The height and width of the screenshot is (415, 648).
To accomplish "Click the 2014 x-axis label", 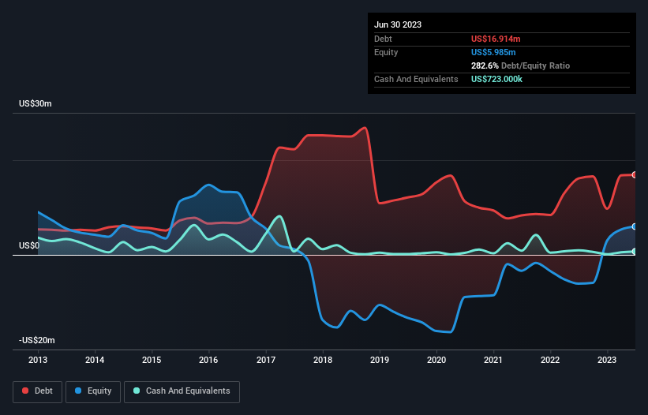I will click(x=95, y=360).
